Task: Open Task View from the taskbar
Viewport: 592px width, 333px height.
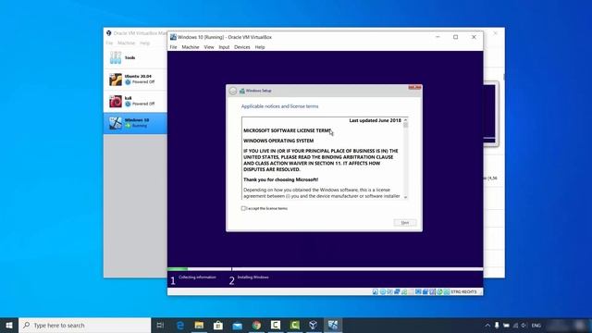Action: point(160,325)
